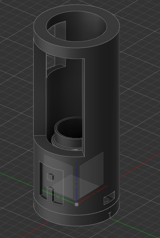Select the translucent horizontal origin plane
160x238 pixels.
coord(76,187)
